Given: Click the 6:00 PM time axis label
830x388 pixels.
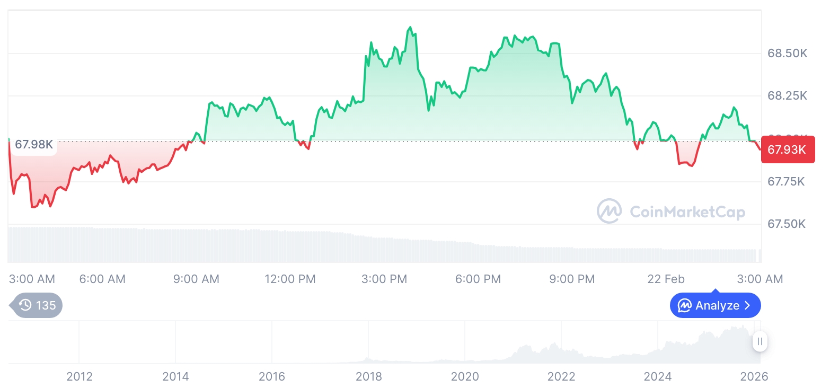Looking at the screenshot, I should tap(478, 279).
